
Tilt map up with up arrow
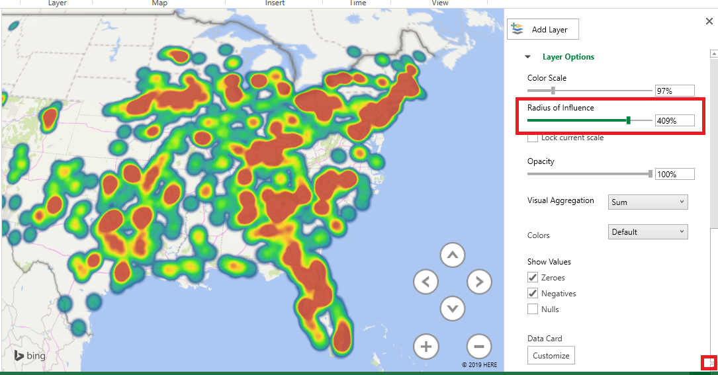tap(453, 255)
